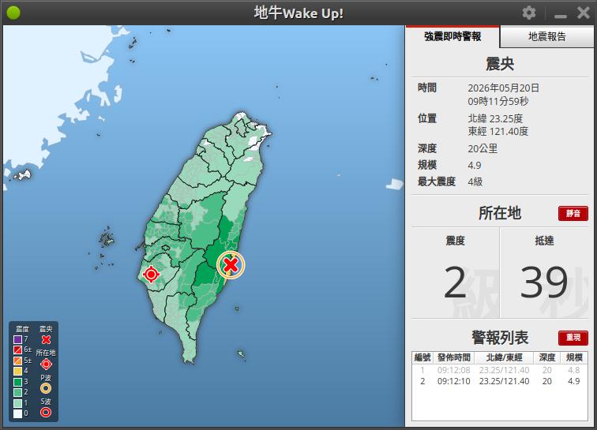
Task: Click the 警報列表 section heading
Action: (500, 338)
